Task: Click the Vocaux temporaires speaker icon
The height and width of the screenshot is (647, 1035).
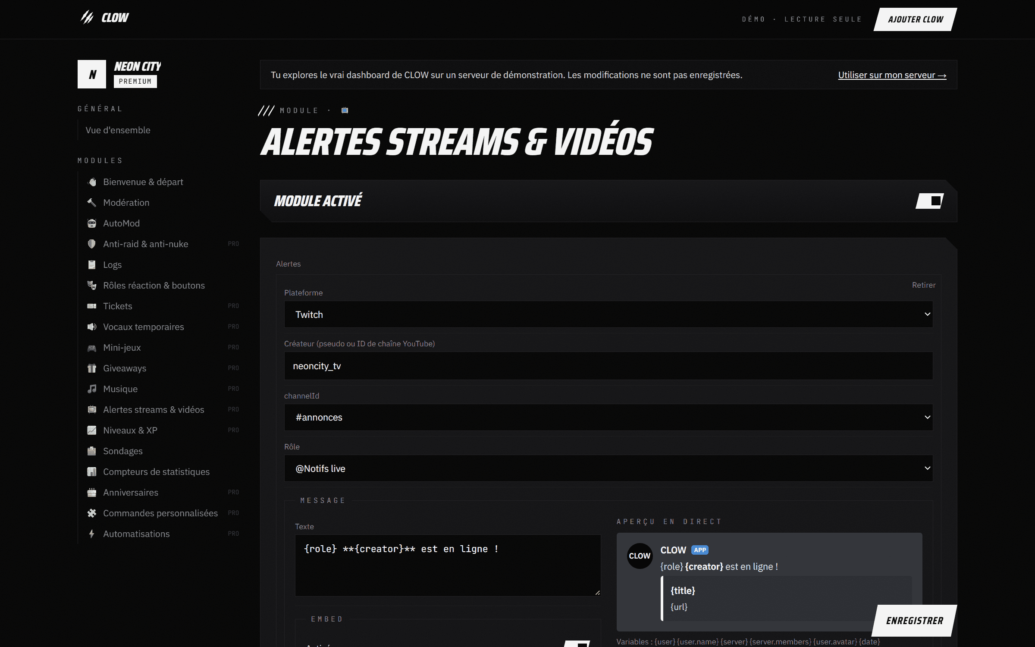Action: (x=92, y=327)
